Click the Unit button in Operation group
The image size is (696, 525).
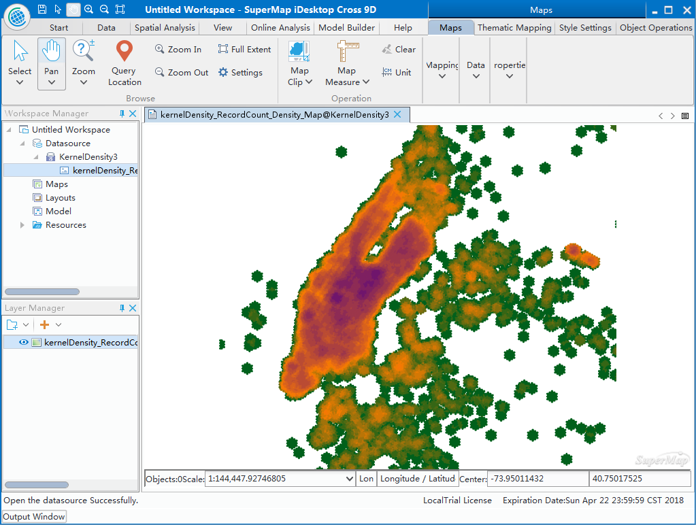pos(397,73)
